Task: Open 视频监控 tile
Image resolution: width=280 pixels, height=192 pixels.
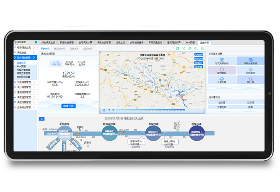Action: point(250,70)
